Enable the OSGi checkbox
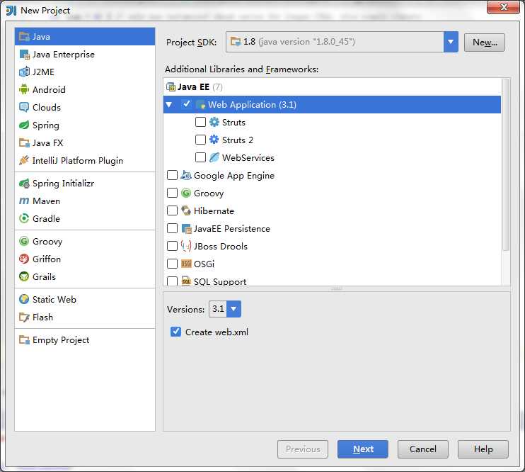 (x=172, y=264)
